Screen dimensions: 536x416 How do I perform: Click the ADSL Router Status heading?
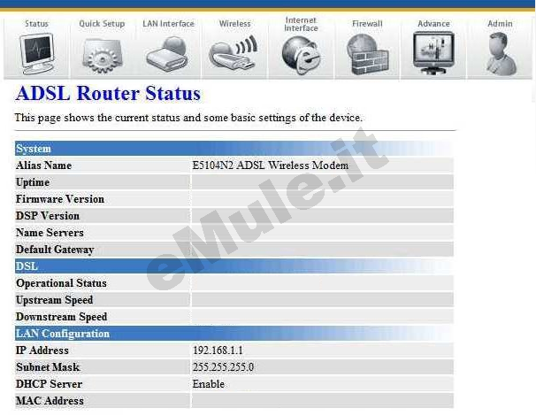point(108,94)
